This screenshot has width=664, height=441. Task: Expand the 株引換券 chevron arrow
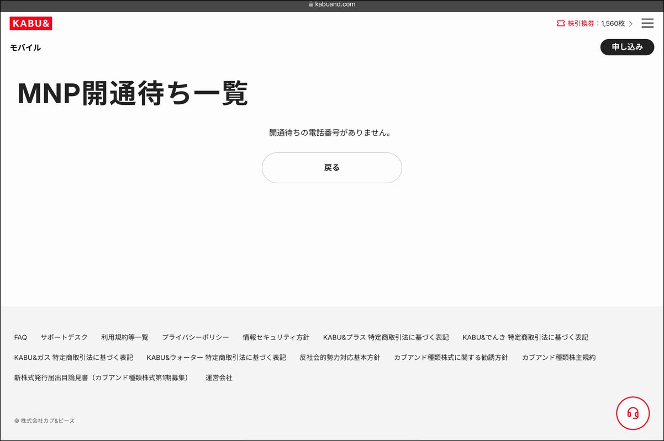pyautogui.click(x=631, y=24)
